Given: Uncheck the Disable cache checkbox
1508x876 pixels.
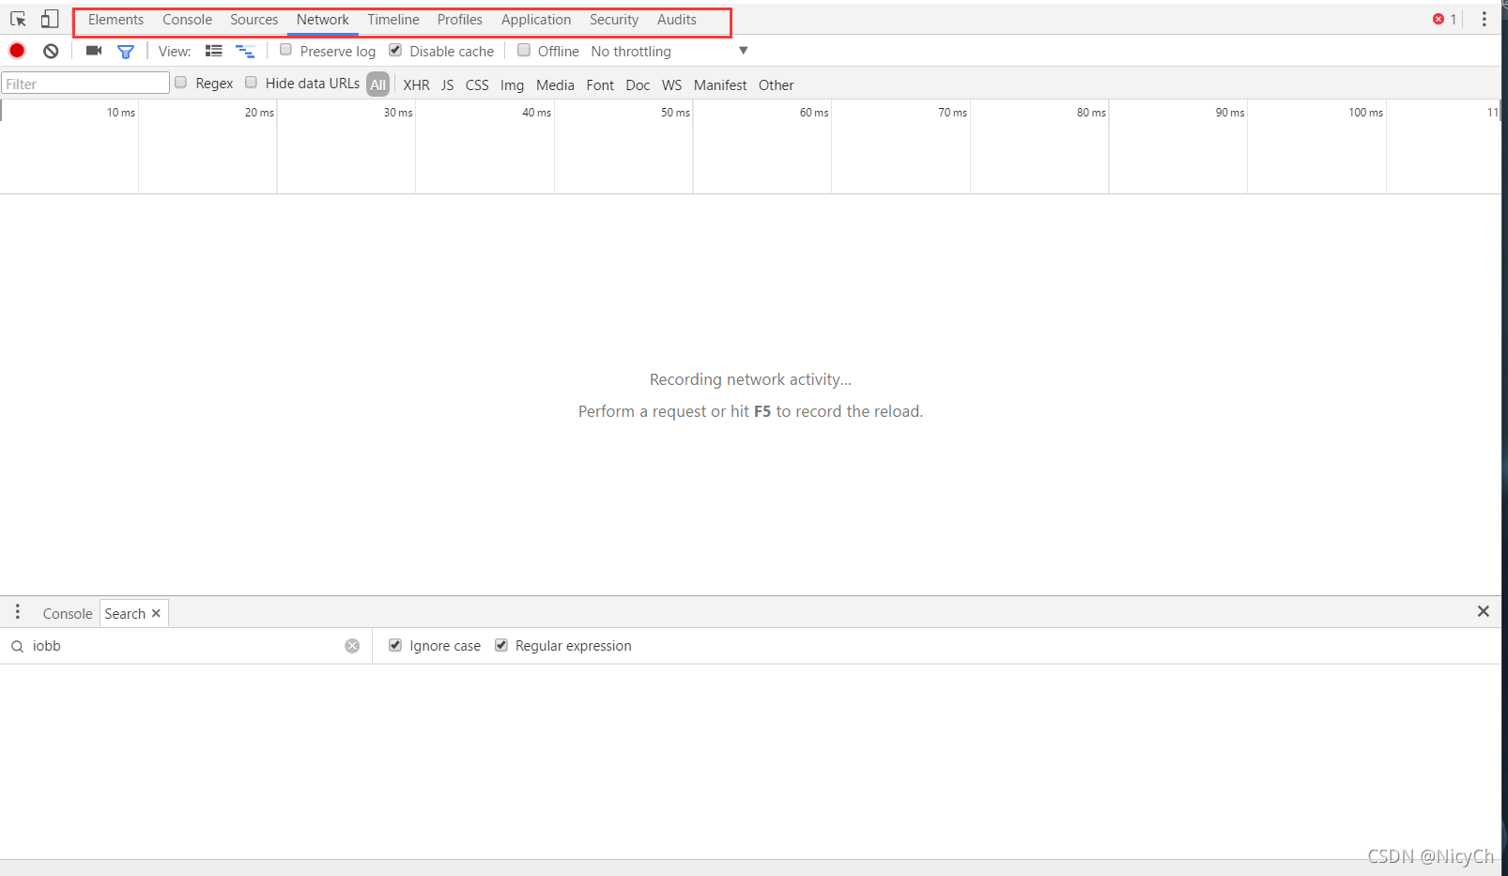Looking at the screenshot, I should (x=395, y=50).
